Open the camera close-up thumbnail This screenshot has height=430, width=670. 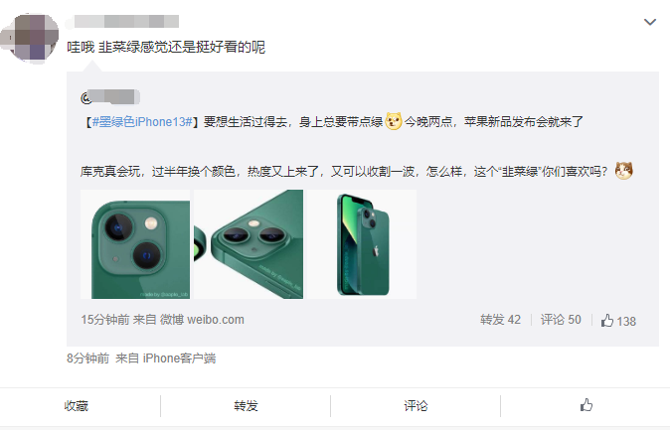(x=135, y=244)
